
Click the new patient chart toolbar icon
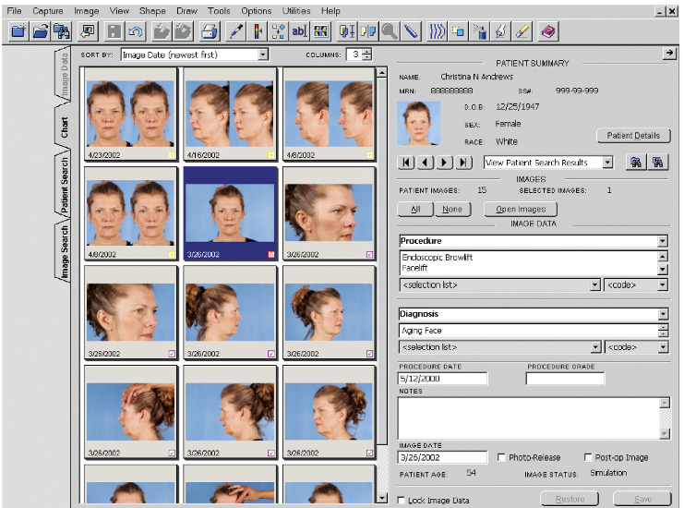pos(18,31)
